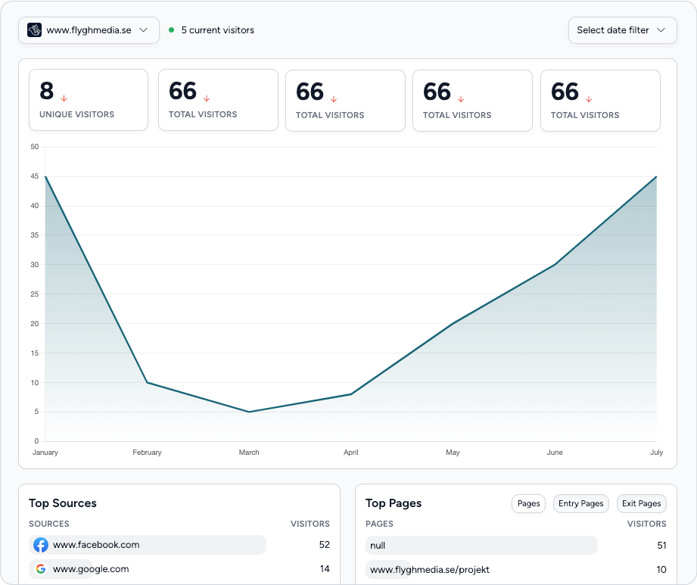Open the www.flyghmedia.se site selector
697x585 pixels.
coord(89,30)
